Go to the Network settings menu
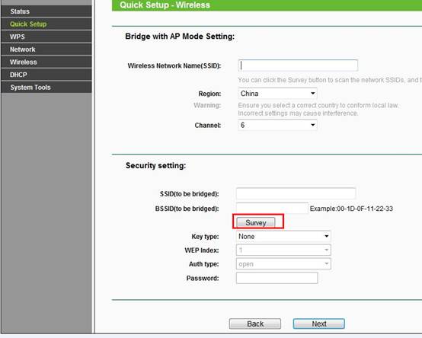Image resolution: width=422 pixels, height=338 pixels. click(46, 49)
